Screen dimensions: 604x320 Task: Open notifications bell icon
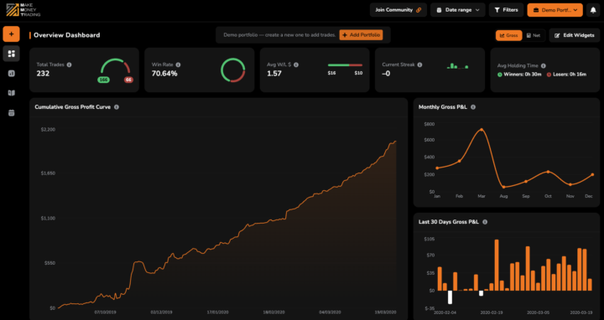[x=593, y=10]
